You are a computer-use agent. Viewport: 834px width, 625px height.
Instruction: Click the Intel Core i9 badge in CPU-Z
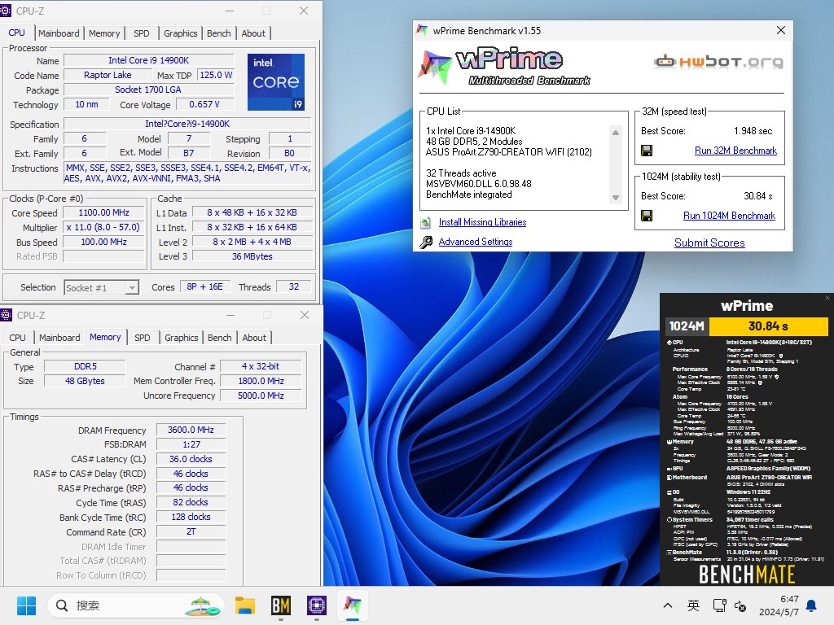[x=276, y=82]
